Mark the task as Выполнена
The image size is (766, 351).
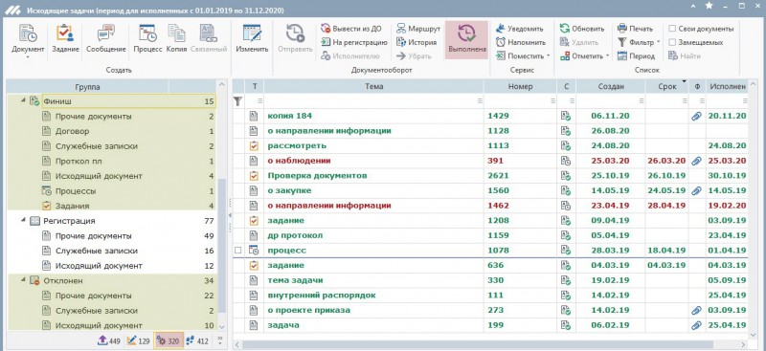(x=467, y=39)
